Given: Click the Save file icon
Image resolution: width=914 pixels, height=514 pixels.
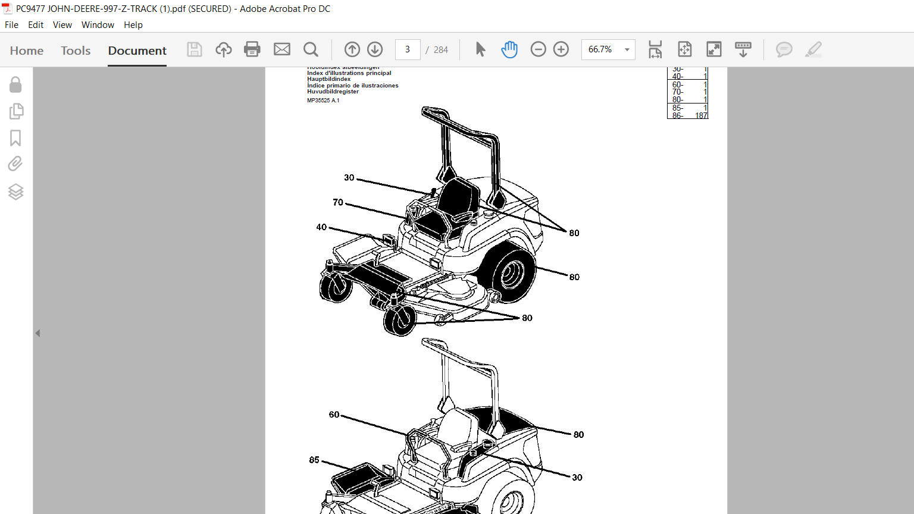Looking at the screenshot, I should click(195, 49).
